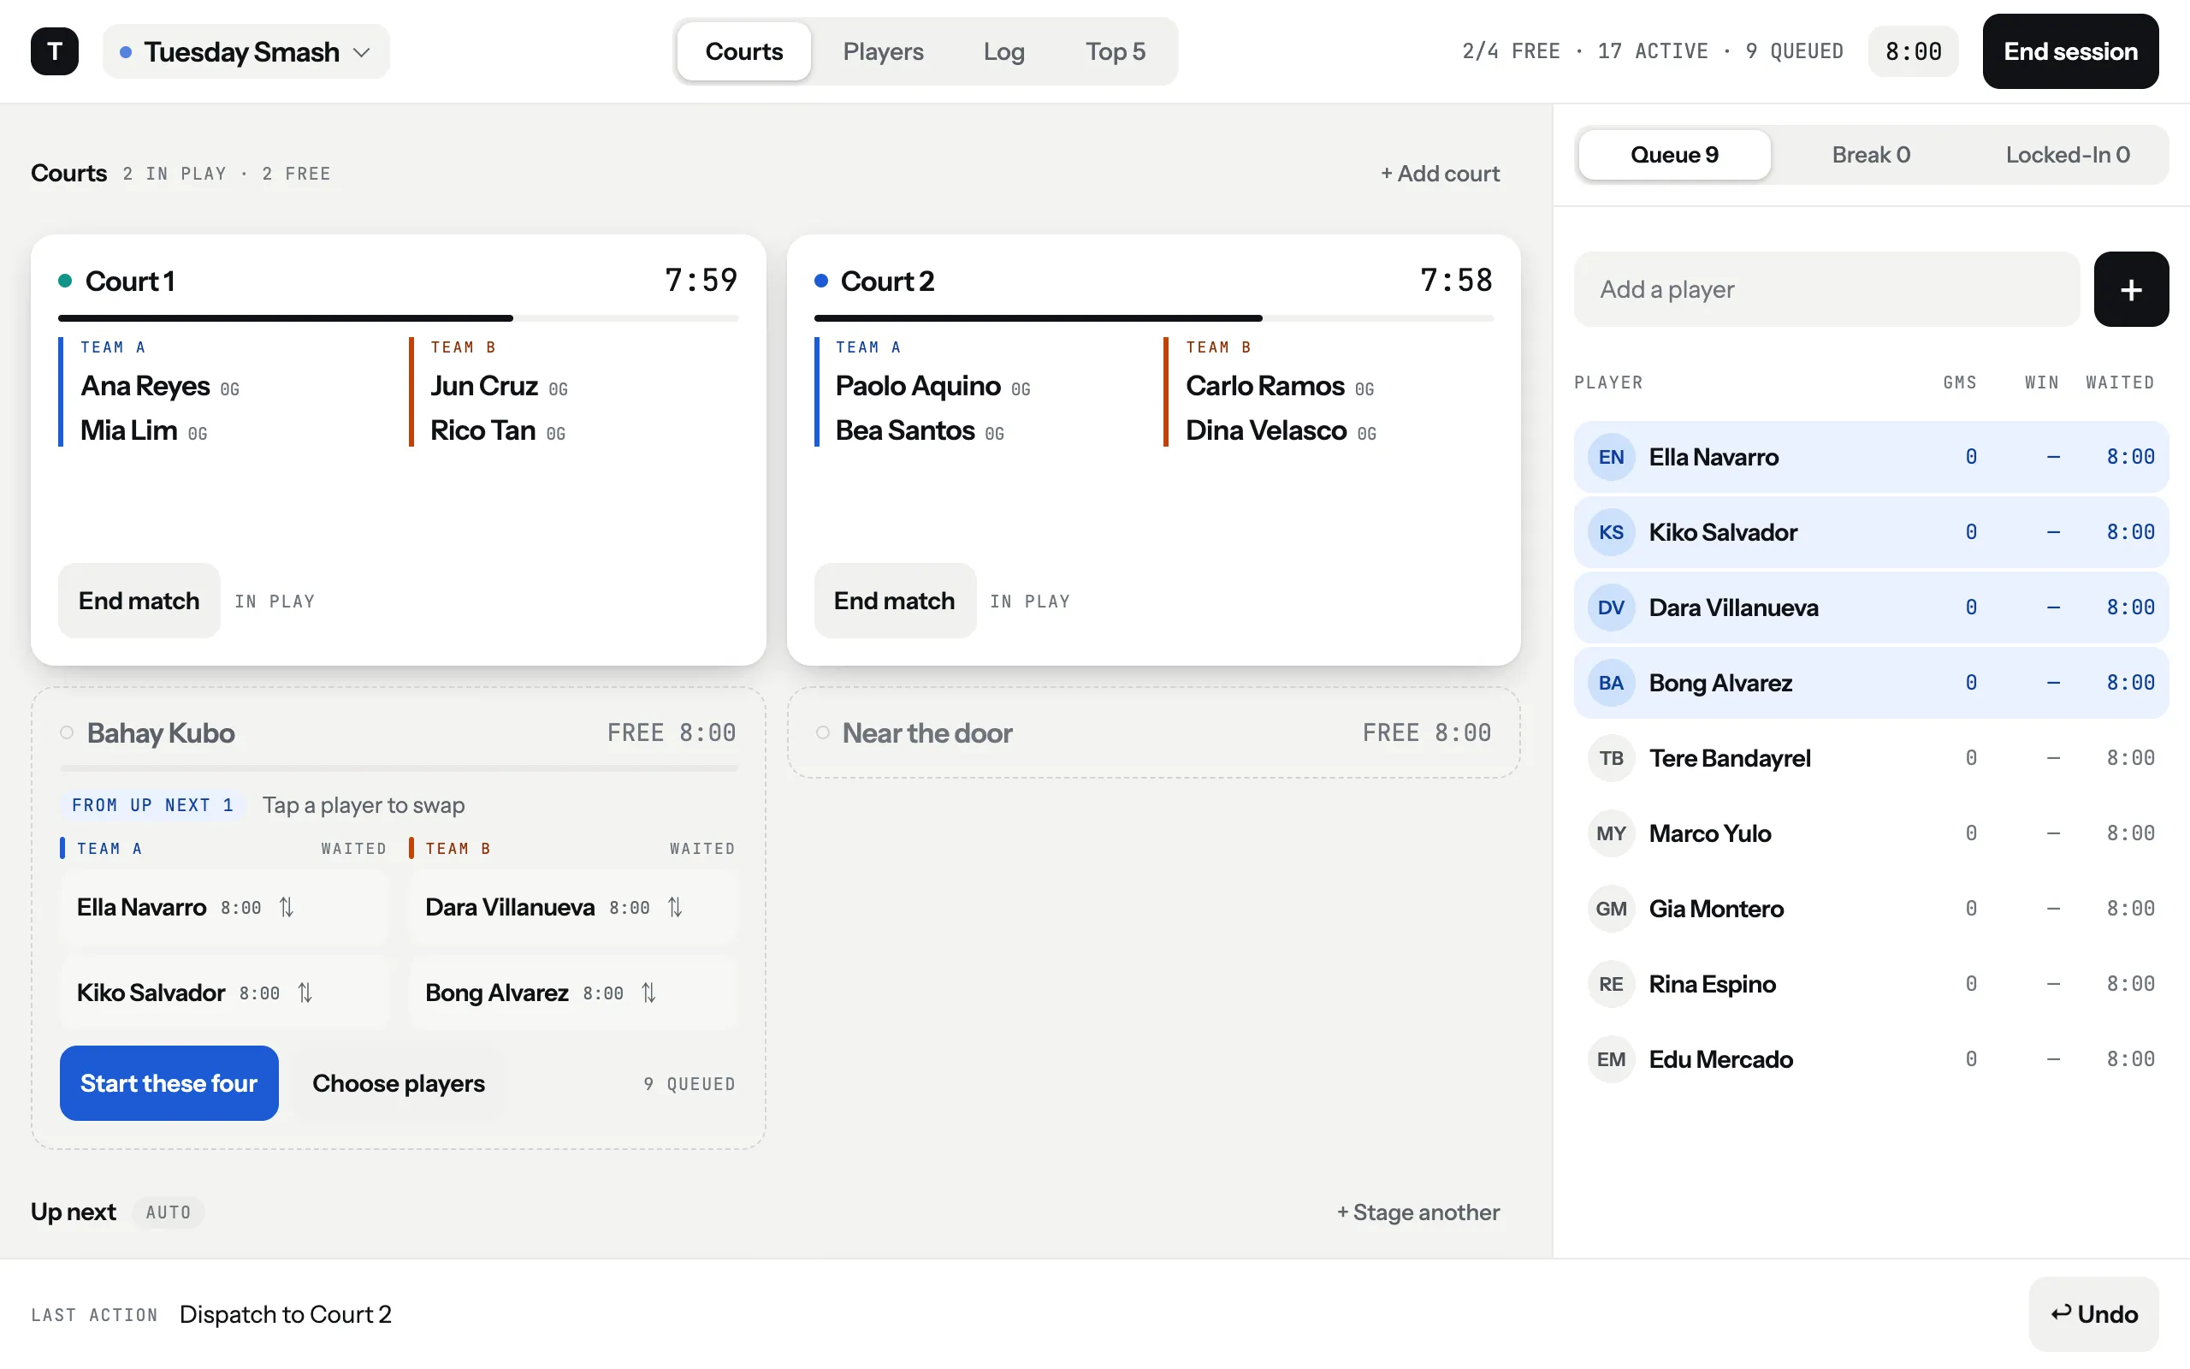Click the MY avatar for Marco Yulo
This screenshot has width=2190, height=1369.
point(1611,833)
